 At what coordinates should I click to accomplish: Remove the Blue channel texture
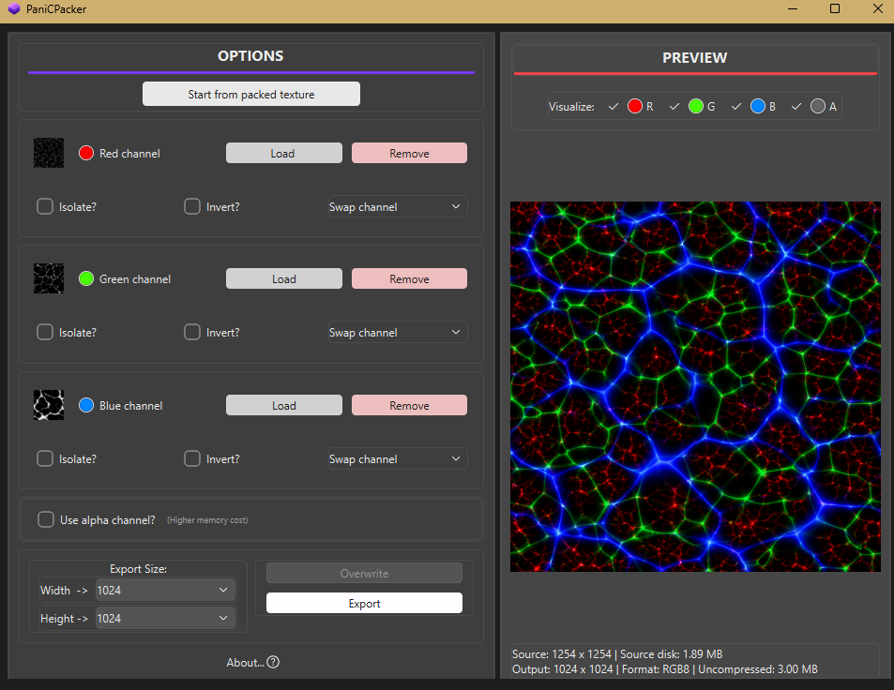[409, 405]
